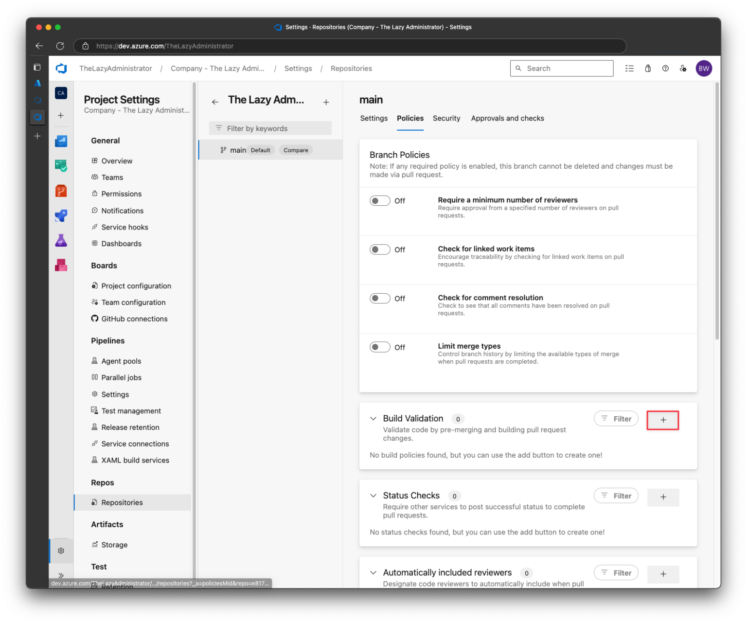Open user settings icon in header
The image size is (747, 623).
coord(683,69)
